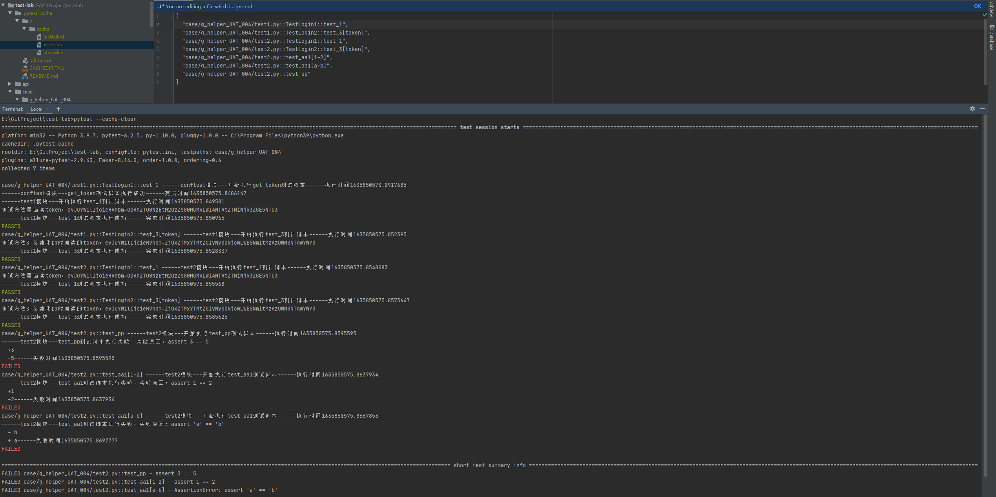Click the test_pp entry in editor
Viewport: 996px width, 497px height.
click(x=246, y=74)
